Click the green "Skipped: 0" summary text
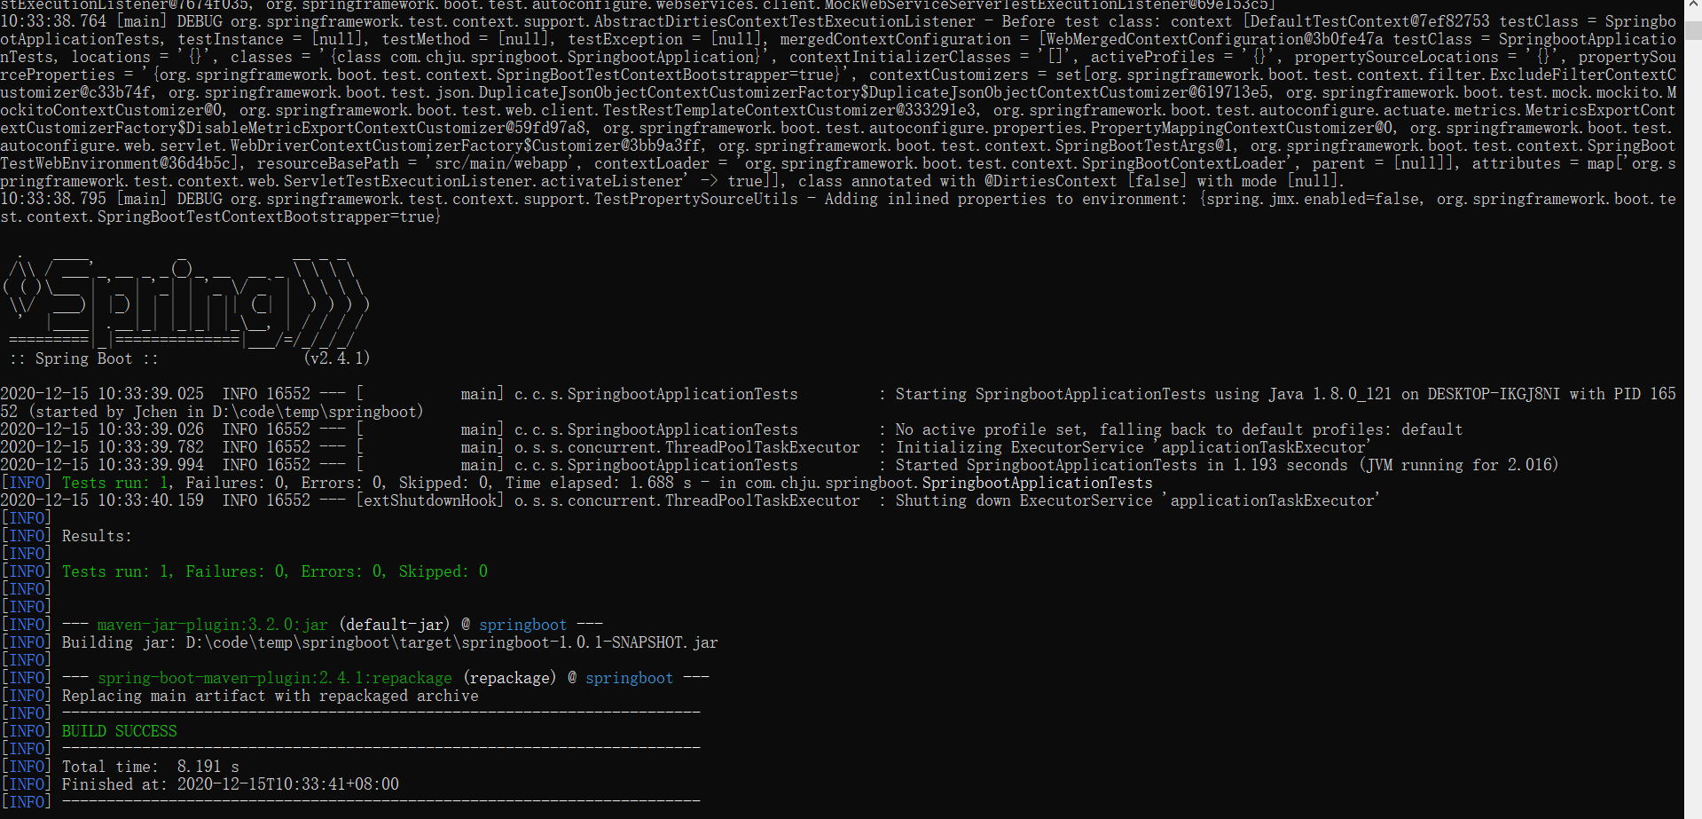The width and height of the screenshot is (1702, 819). tap(443, 571)
